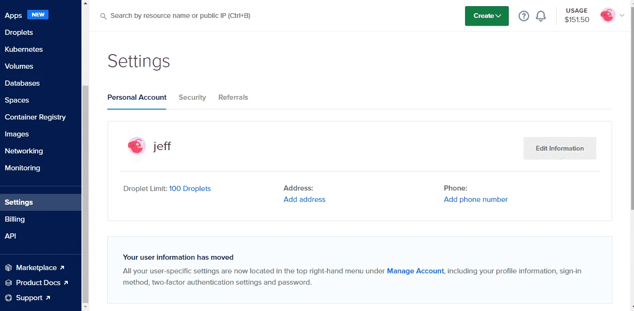This screenshot has width=634, height=311.
Task: Open the help question mark icon
Action: [x=524, y=16]
